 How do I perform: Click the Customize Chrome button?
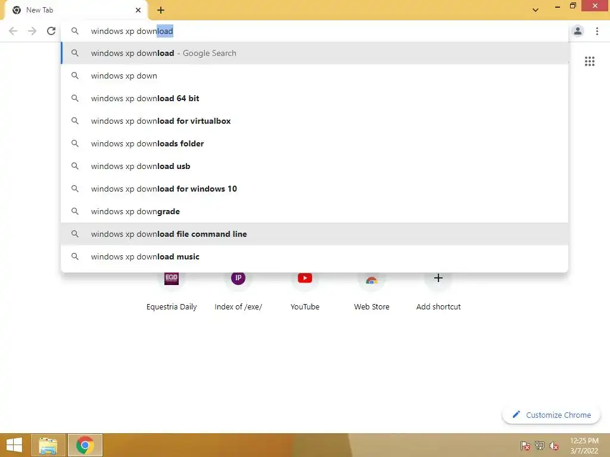(x=551, y=415)
